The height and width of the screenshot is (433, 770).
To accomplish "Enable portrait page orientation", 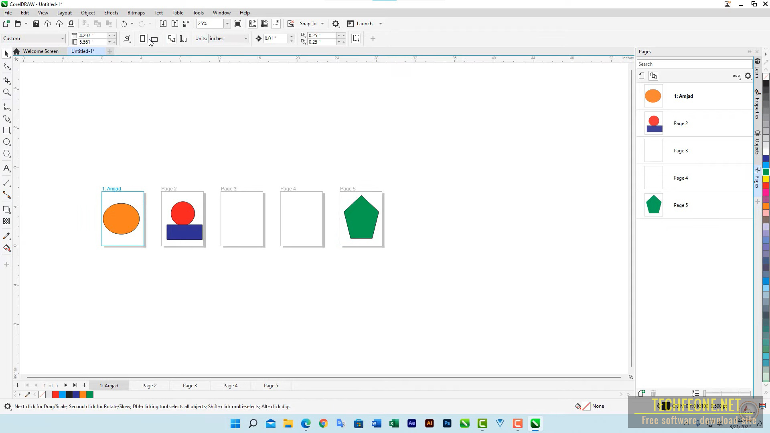I will click(142, 38).
